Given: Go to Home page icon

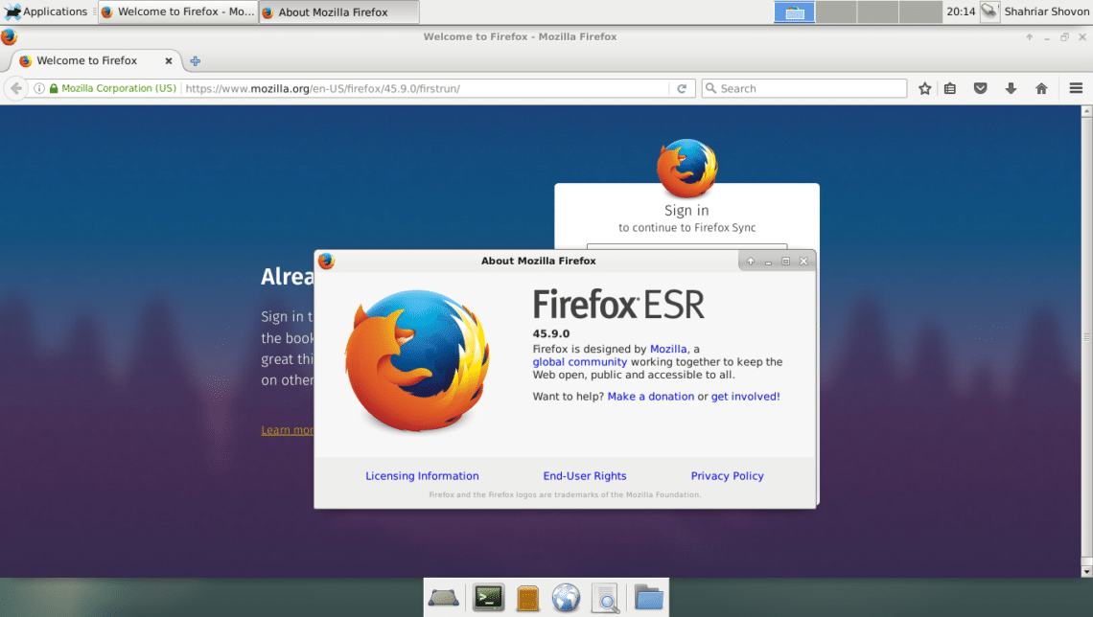Looking at the screenshot, I should click(1041, 88).
